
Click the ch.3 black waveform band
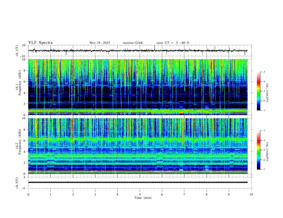[138, 182]
